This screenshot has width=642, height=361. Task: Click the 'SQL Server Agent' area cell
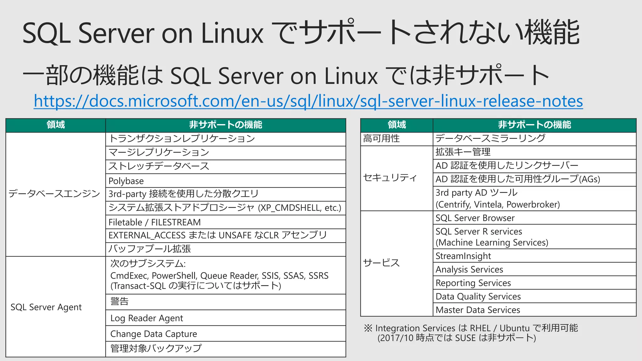tap(56, 307)
